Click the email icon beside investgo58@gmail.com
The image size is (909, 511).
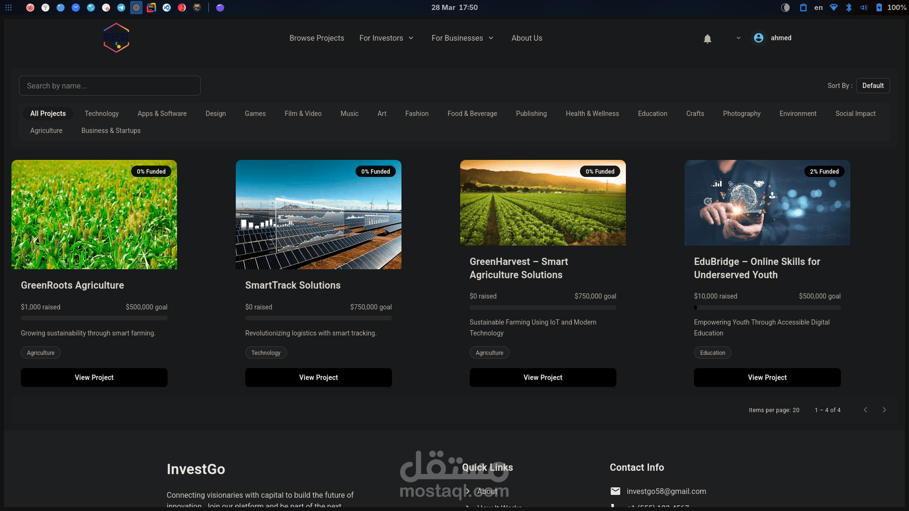coord(615,491)
